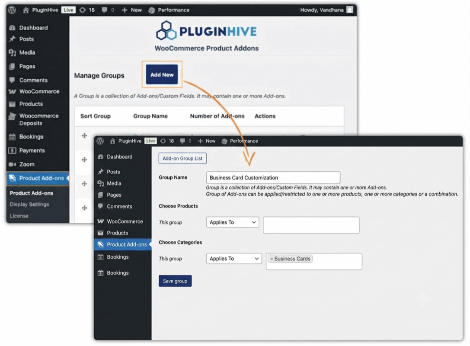
Task: Click WordPress logo in back window admin bar
Action: tap(12, 10)
